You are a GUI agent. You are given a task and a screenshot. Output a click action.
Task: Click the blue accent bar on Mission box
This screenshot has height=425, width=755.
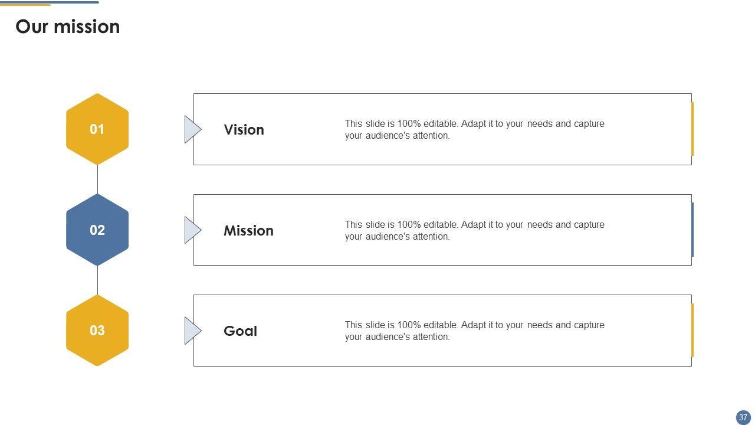click(x=692, y=230)
